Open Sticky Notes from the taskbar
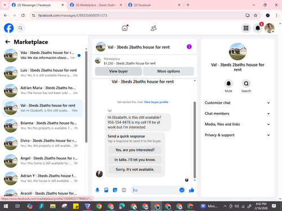Screen dimensions: 282x211 pos(76,206)
